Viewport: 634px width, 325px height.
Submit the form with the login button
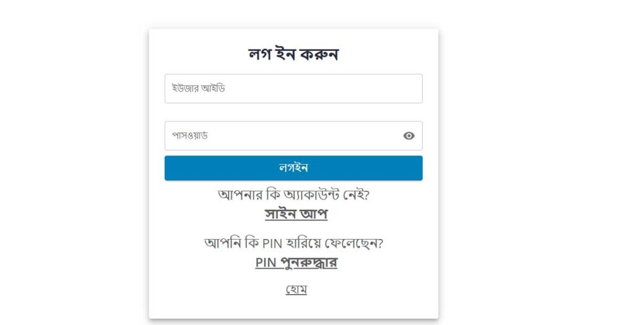point(293,168)
